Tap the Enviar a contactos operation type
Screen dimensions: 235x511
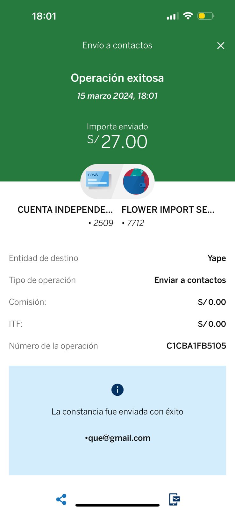click(x=190, y=280)
